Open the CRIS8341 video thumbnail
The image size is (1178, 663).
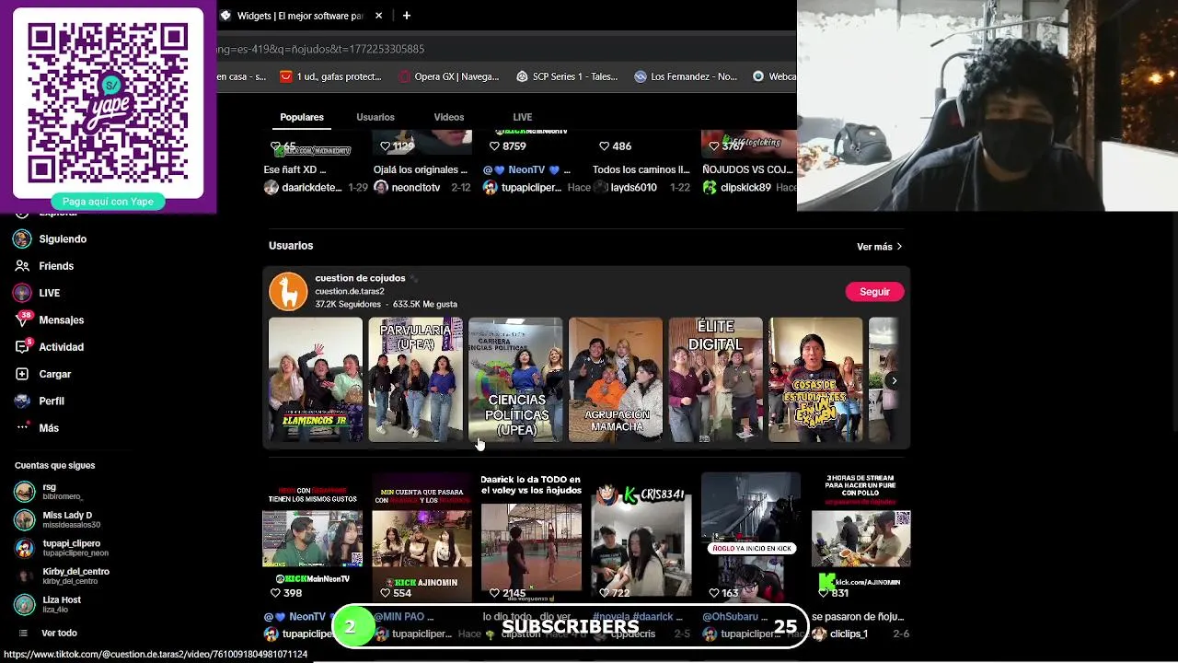point(641,537)
